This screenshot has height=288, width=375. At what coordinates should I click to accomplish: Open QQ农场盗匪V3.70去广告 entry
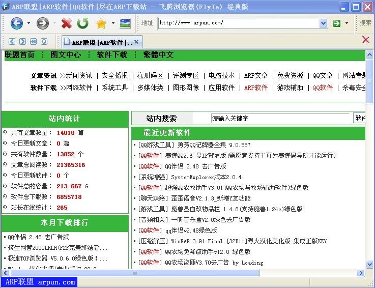(x=214, y=263)
